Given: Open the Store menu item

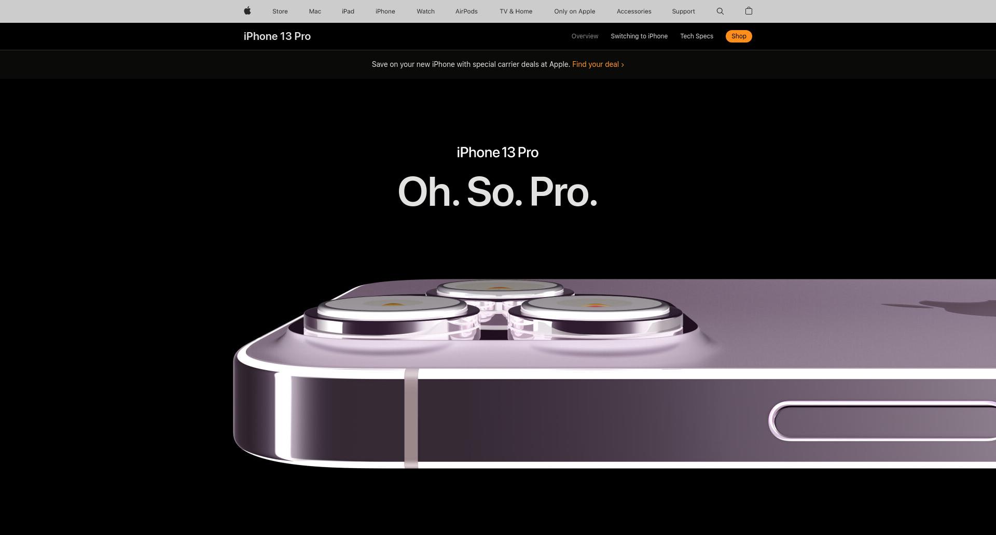Looking at the screenshot, I should pos(280,11).
